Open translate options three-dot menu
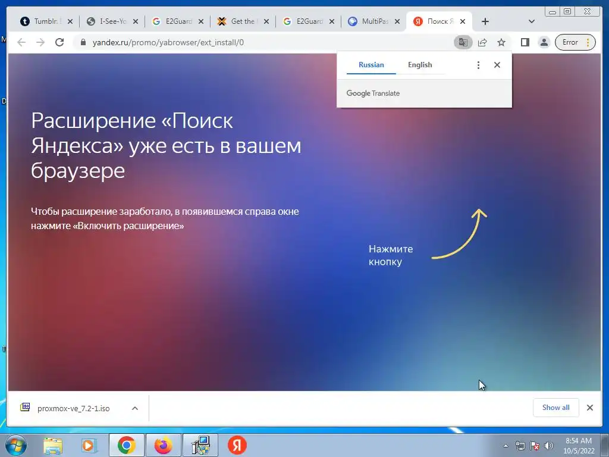This screenshot has width=609, height=457. [x=479, y=65]
